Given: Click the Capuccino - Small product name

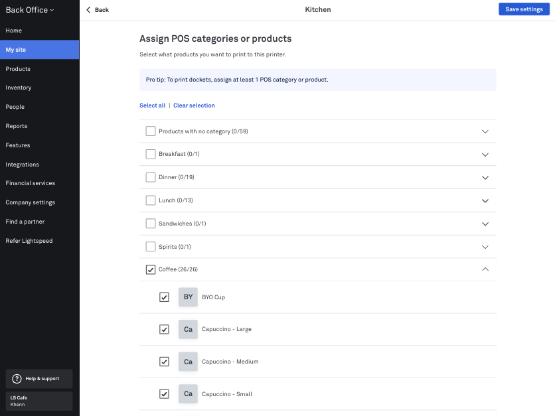Looking at the screenshot, I should [227, 393].
